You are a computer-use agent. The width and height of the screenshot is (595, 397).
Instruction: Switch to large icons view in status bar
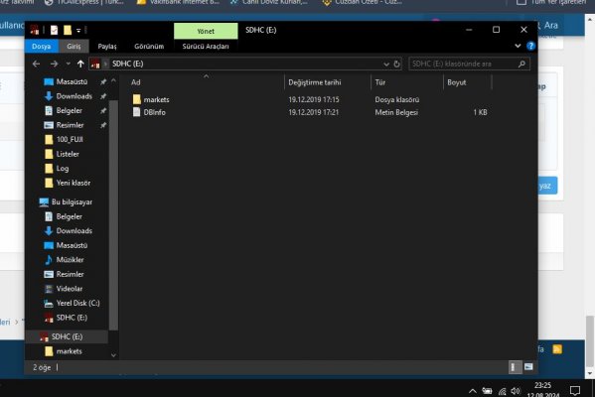[x=528, y=366]
